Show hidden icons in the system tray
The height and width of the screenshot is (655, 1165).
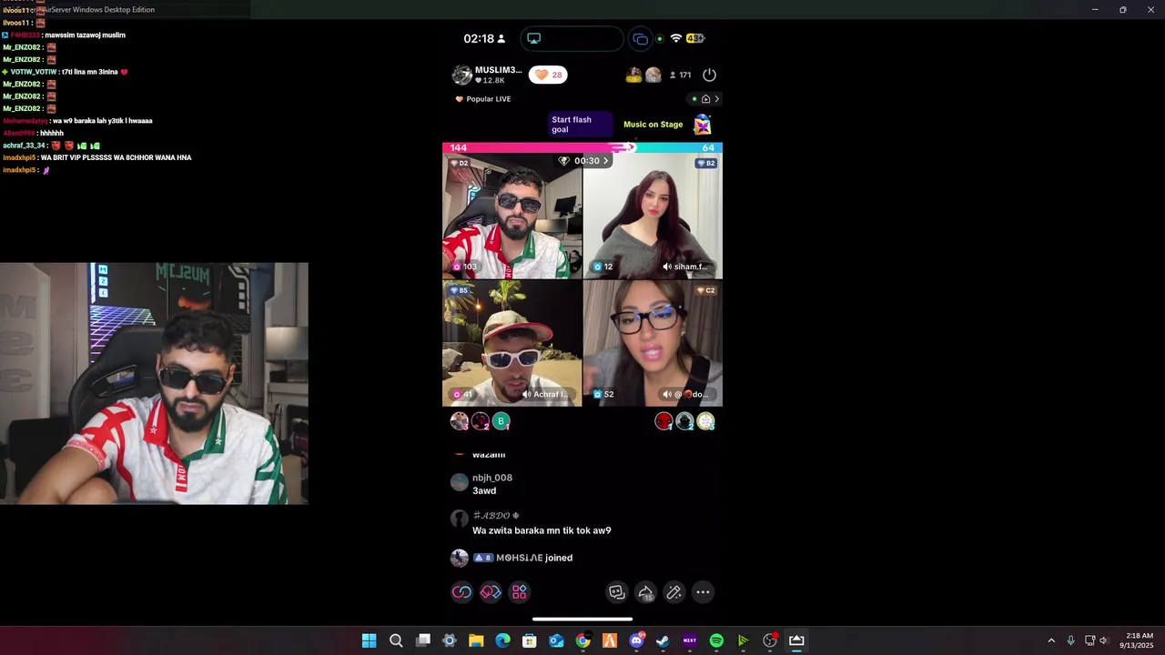[x=1051, y=640]
